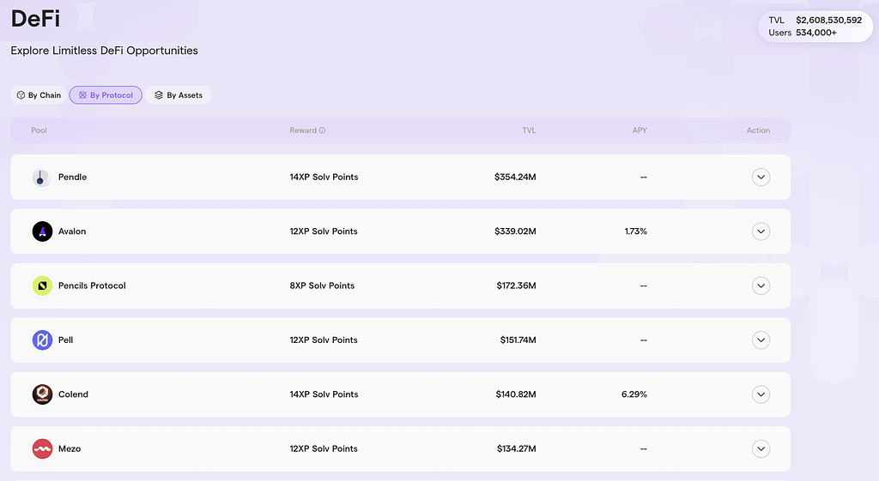The width and height of the screenshot is (879, 481).
Task: Click the layers icon in By Assets
Action: click(x=159, y=95)
